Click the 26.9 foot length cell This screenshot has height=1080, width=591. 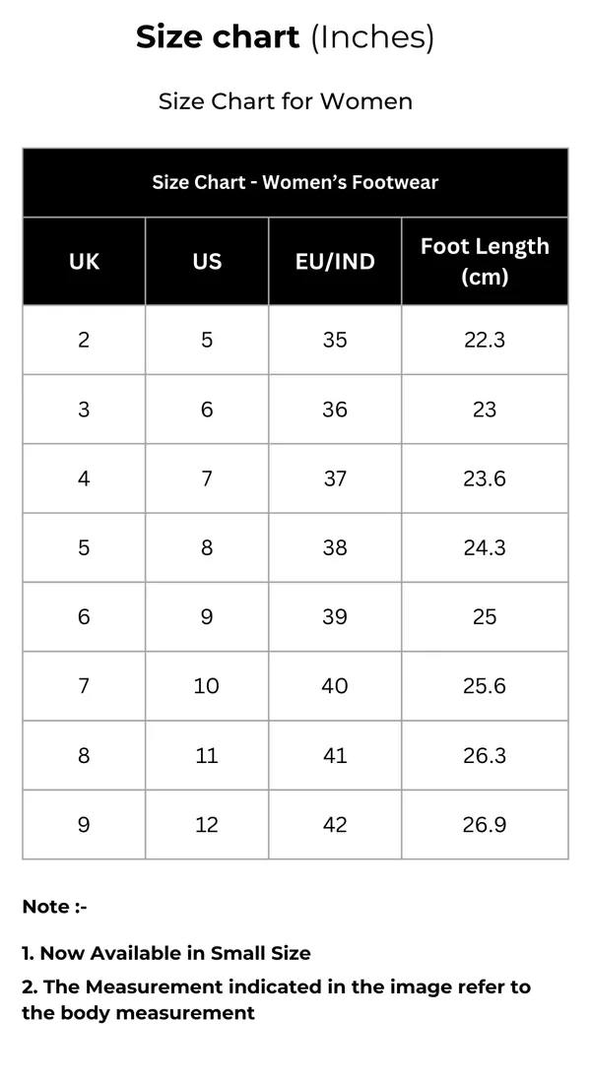pos(485,825)
